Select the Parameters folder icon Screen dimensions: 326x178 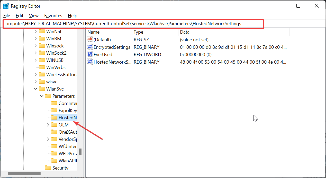(48, 96)
